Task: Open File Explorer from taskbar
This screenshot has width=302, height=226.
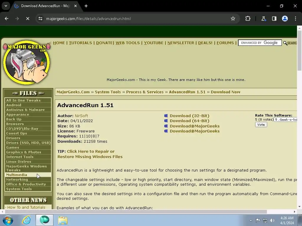Action: tap(63, 220)
